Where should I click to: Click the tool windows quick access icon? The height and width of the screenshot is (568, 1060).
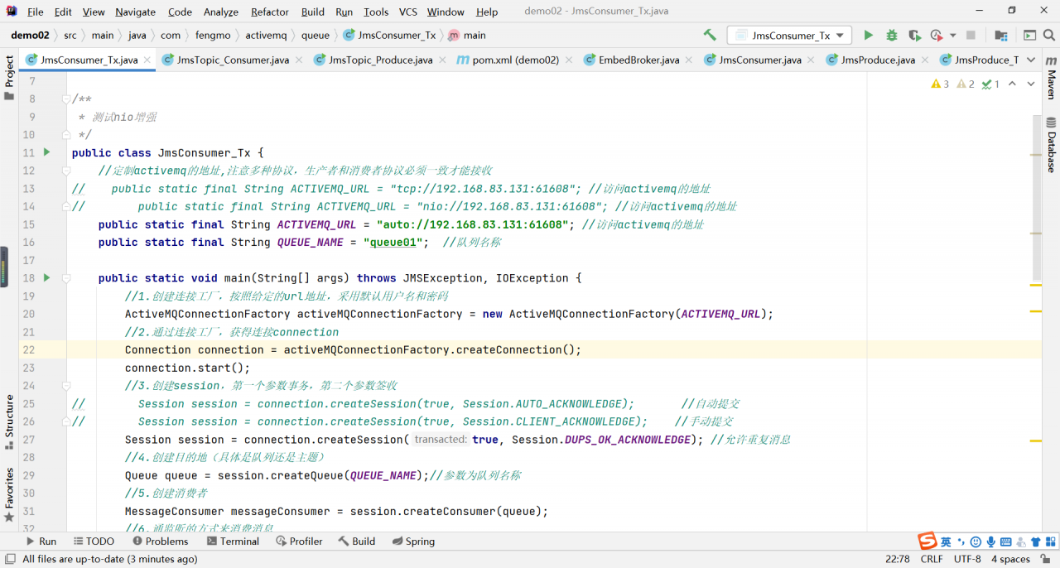[9, 560]
